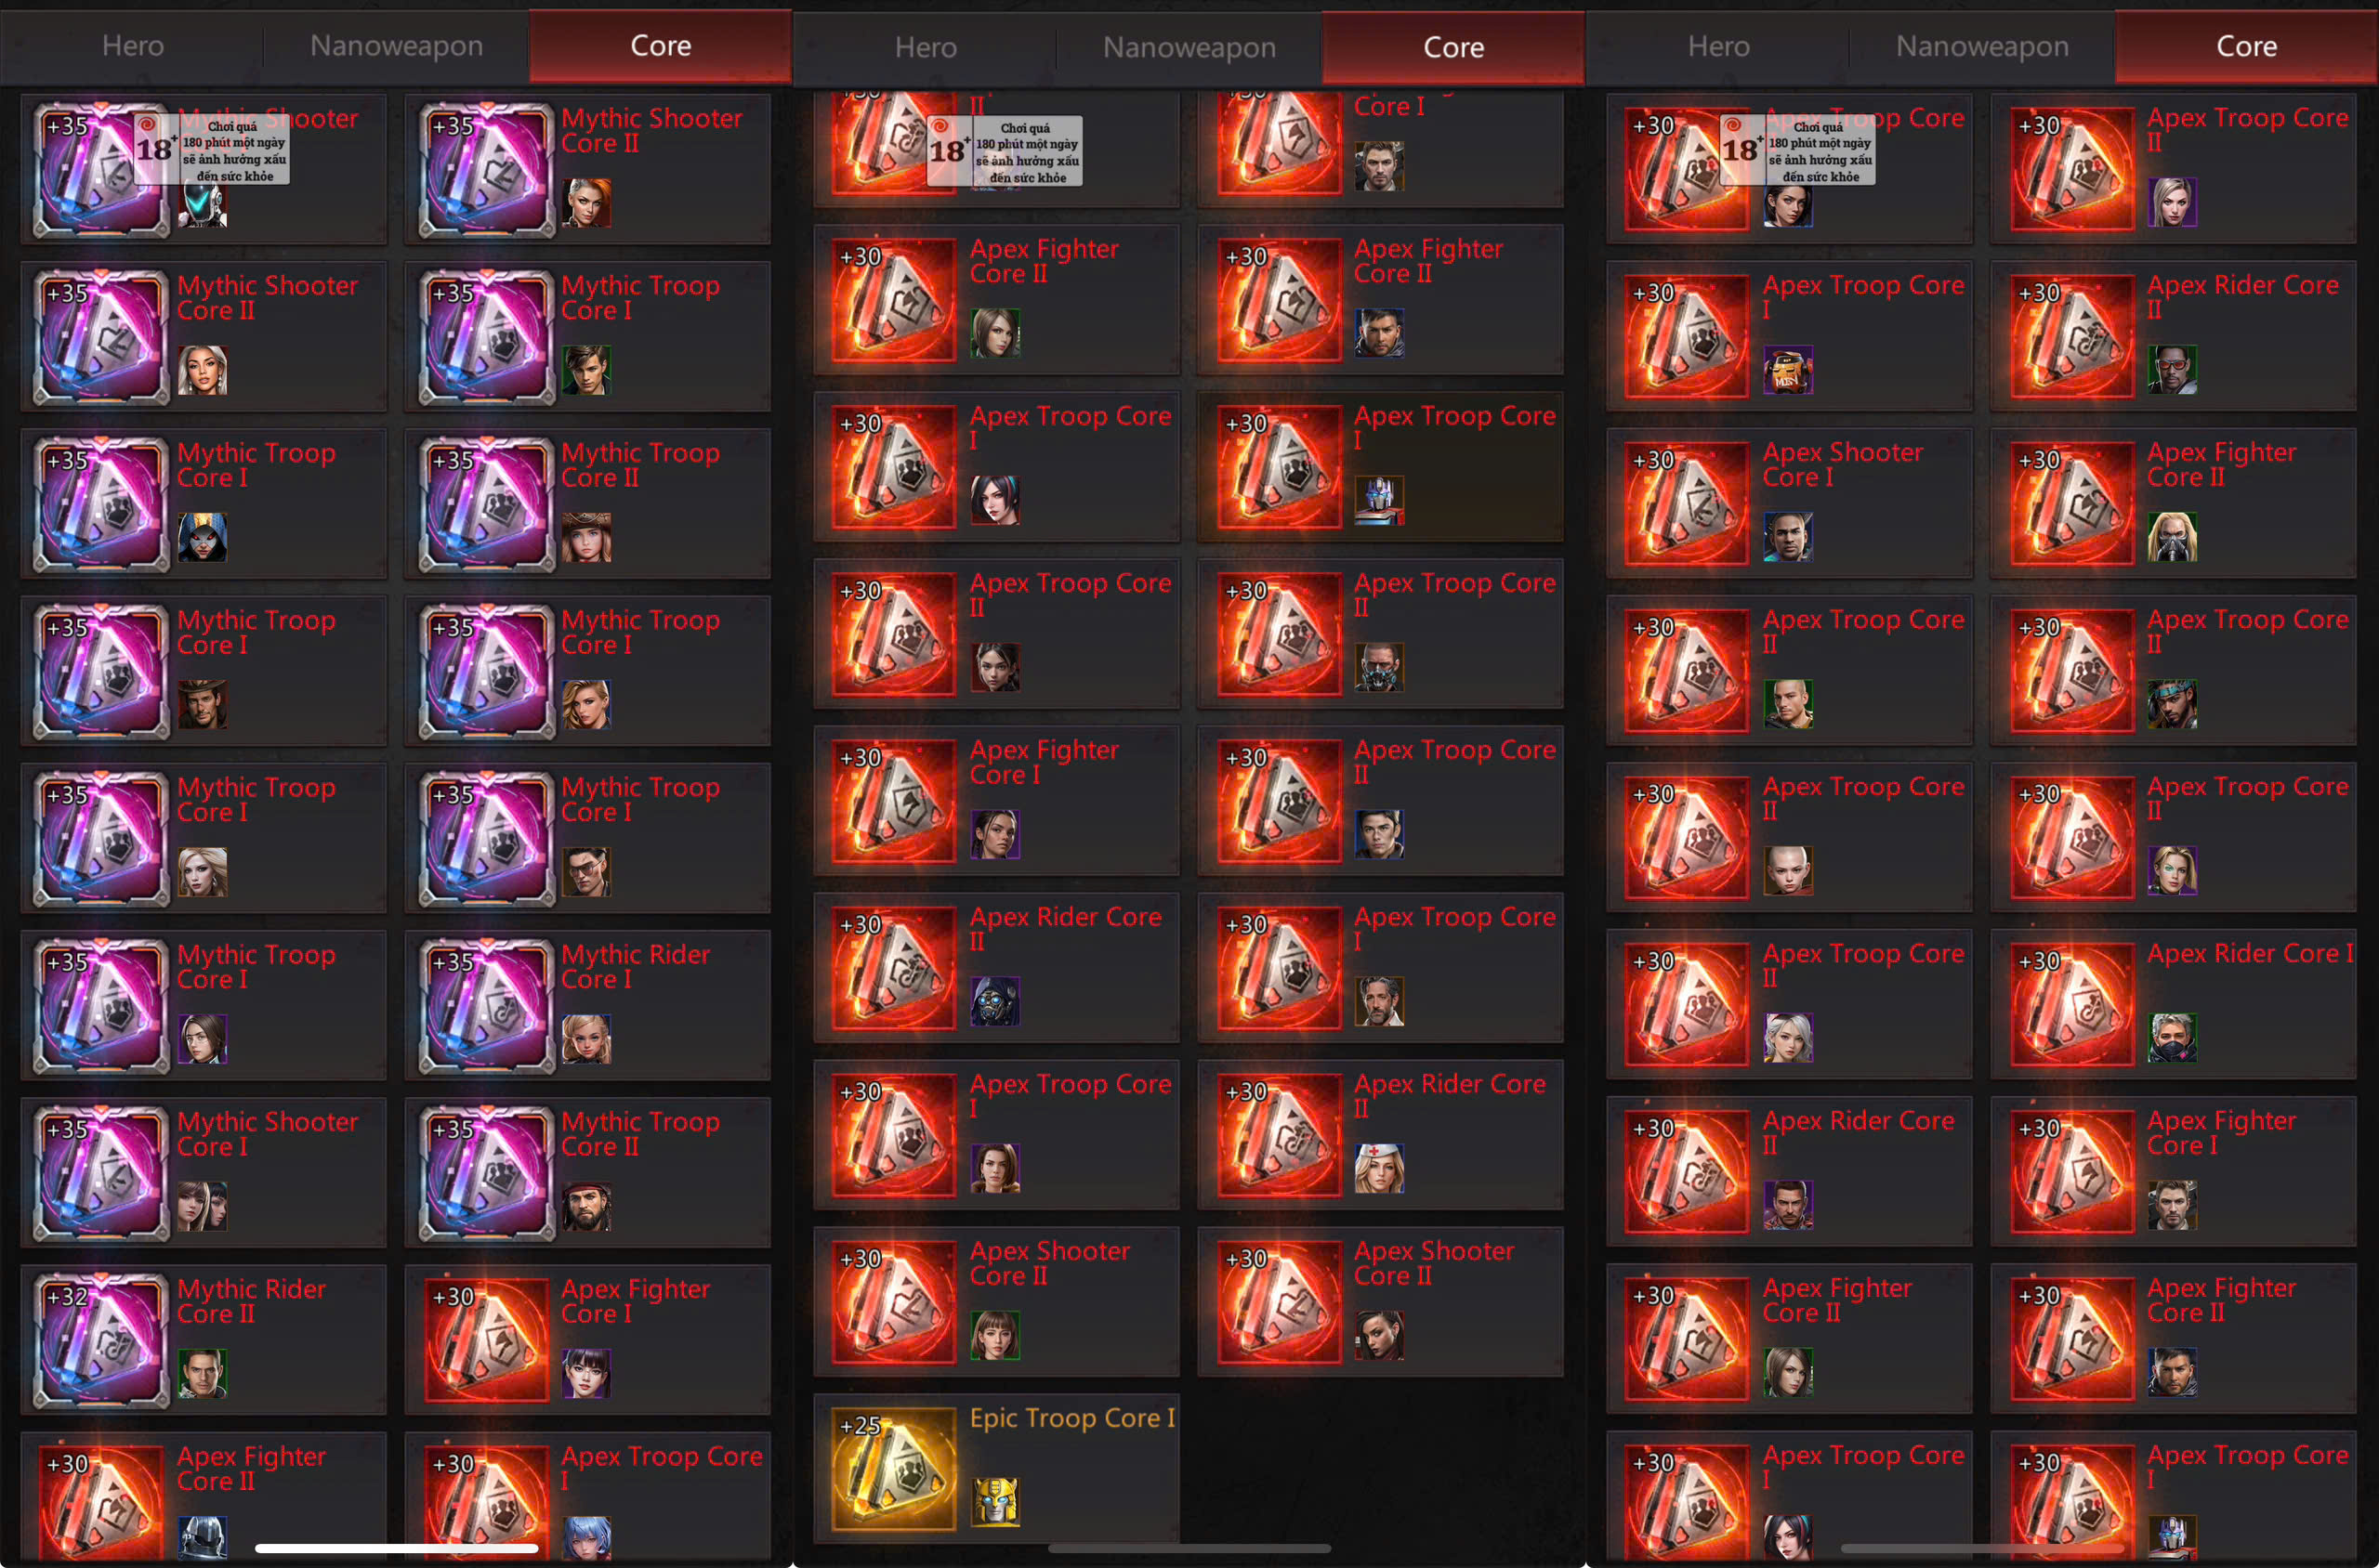Open the Nanoweapon tab in left panel
Viewport: 2379px width, 1568px height.
tap(396, 46)
